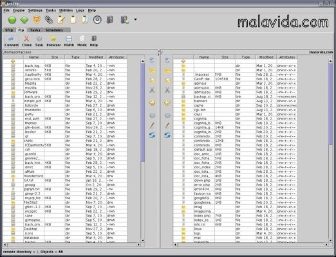Click the blank clipboard page icon
336x257 pixels.
tap(73, 20)
